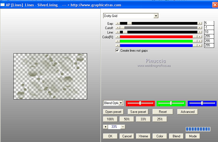This screenshot has width=218, height=142.
Task: Toggle the Create lines not gaps checkbox
Action: click(x=117, y=51)
